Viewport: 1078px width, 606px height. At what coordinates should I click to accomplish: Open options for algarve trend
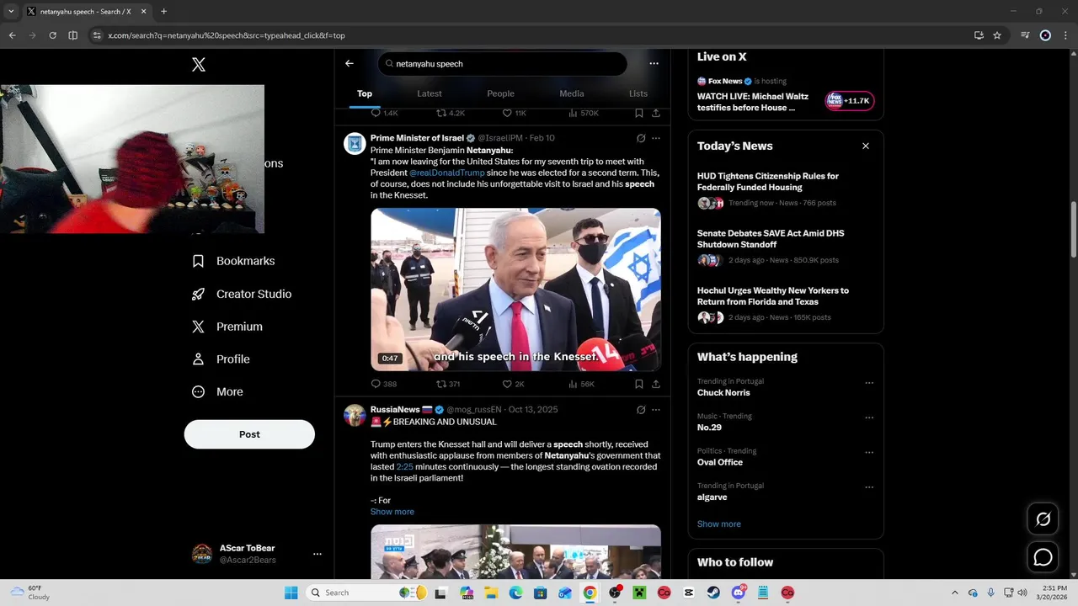868,487
